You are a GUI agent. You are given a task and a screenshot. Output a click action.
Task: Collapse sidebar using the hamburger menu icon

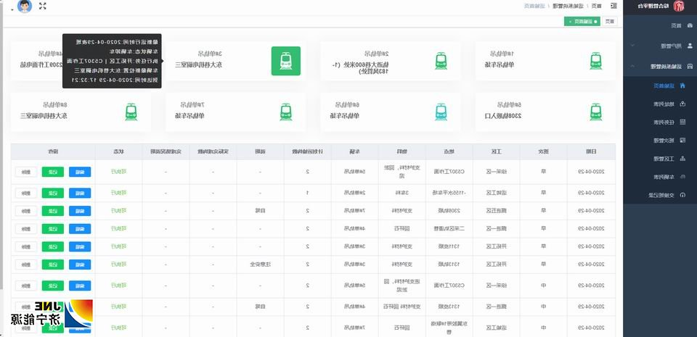tap(614, 7)
